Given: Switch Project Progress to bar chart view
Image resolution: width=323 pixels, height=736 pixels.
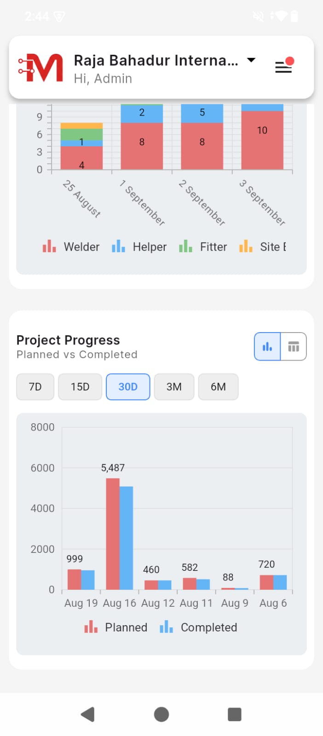Looking at the screenshot, I should tap(267, 346).
